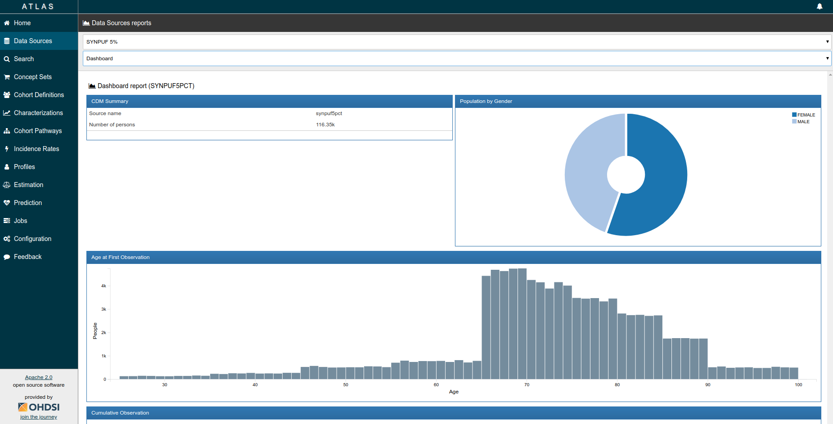
Task: Click the Cohort Definitions users icon
Action: point(7,95)
